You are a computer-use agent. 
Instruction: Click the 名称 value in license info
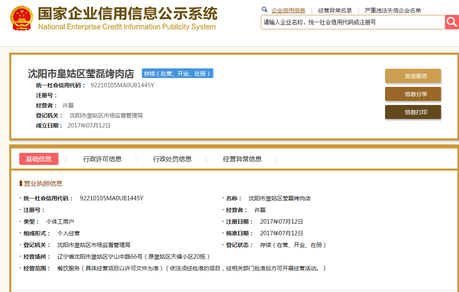point(279,198)
